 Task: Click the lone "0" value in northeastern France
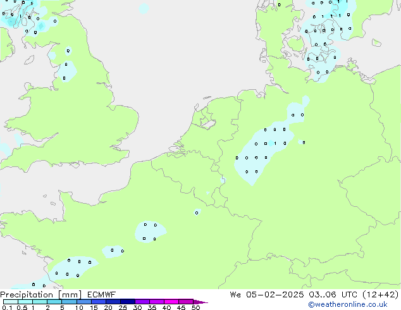[x=197, y=213]
